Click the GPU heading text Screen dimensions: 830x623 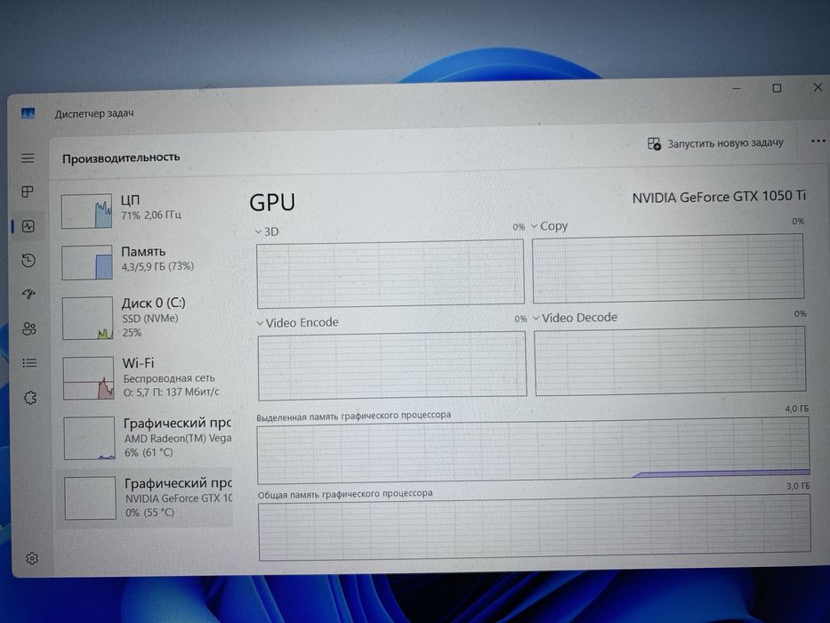pos(272,202)
